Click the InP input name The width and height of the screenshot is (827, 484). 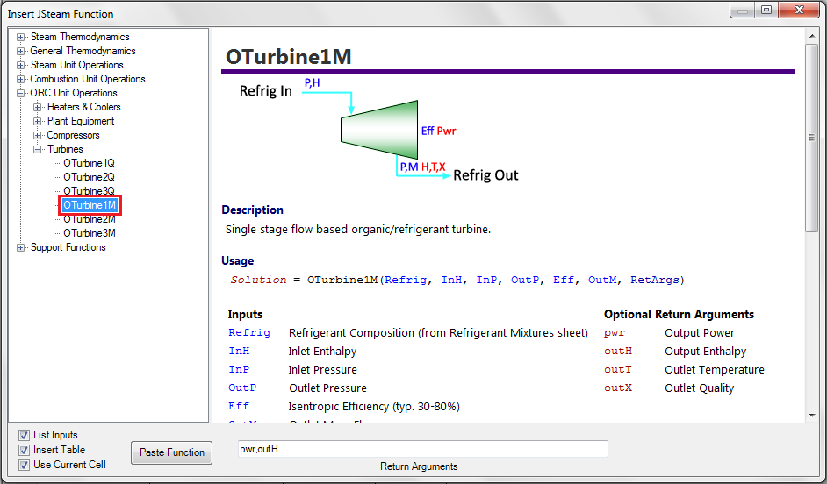point(239,369)
